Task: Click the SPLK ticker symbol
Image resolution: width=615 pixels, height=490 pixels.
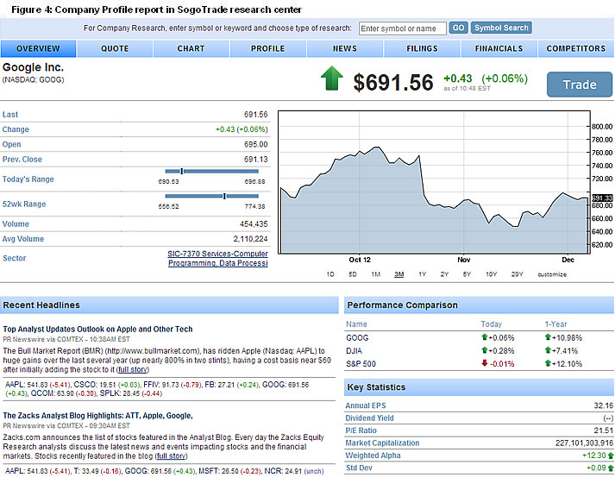Action: click(x=110, y=393)
